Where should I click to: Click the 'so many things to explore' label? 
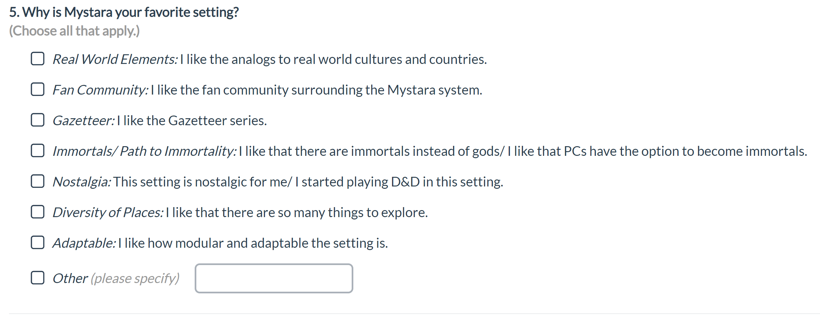pos(353,212)
